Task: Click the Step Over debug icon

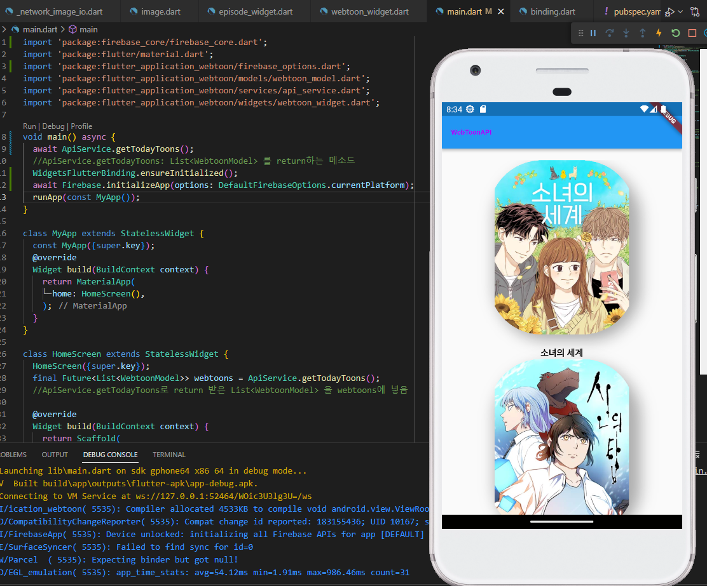Action: coord(610,33)
